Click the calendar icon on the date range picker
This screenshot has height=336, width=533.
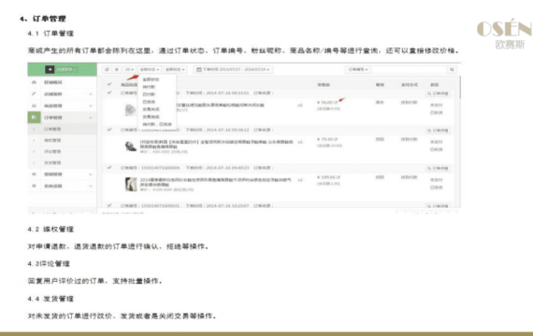coord(199,70)
